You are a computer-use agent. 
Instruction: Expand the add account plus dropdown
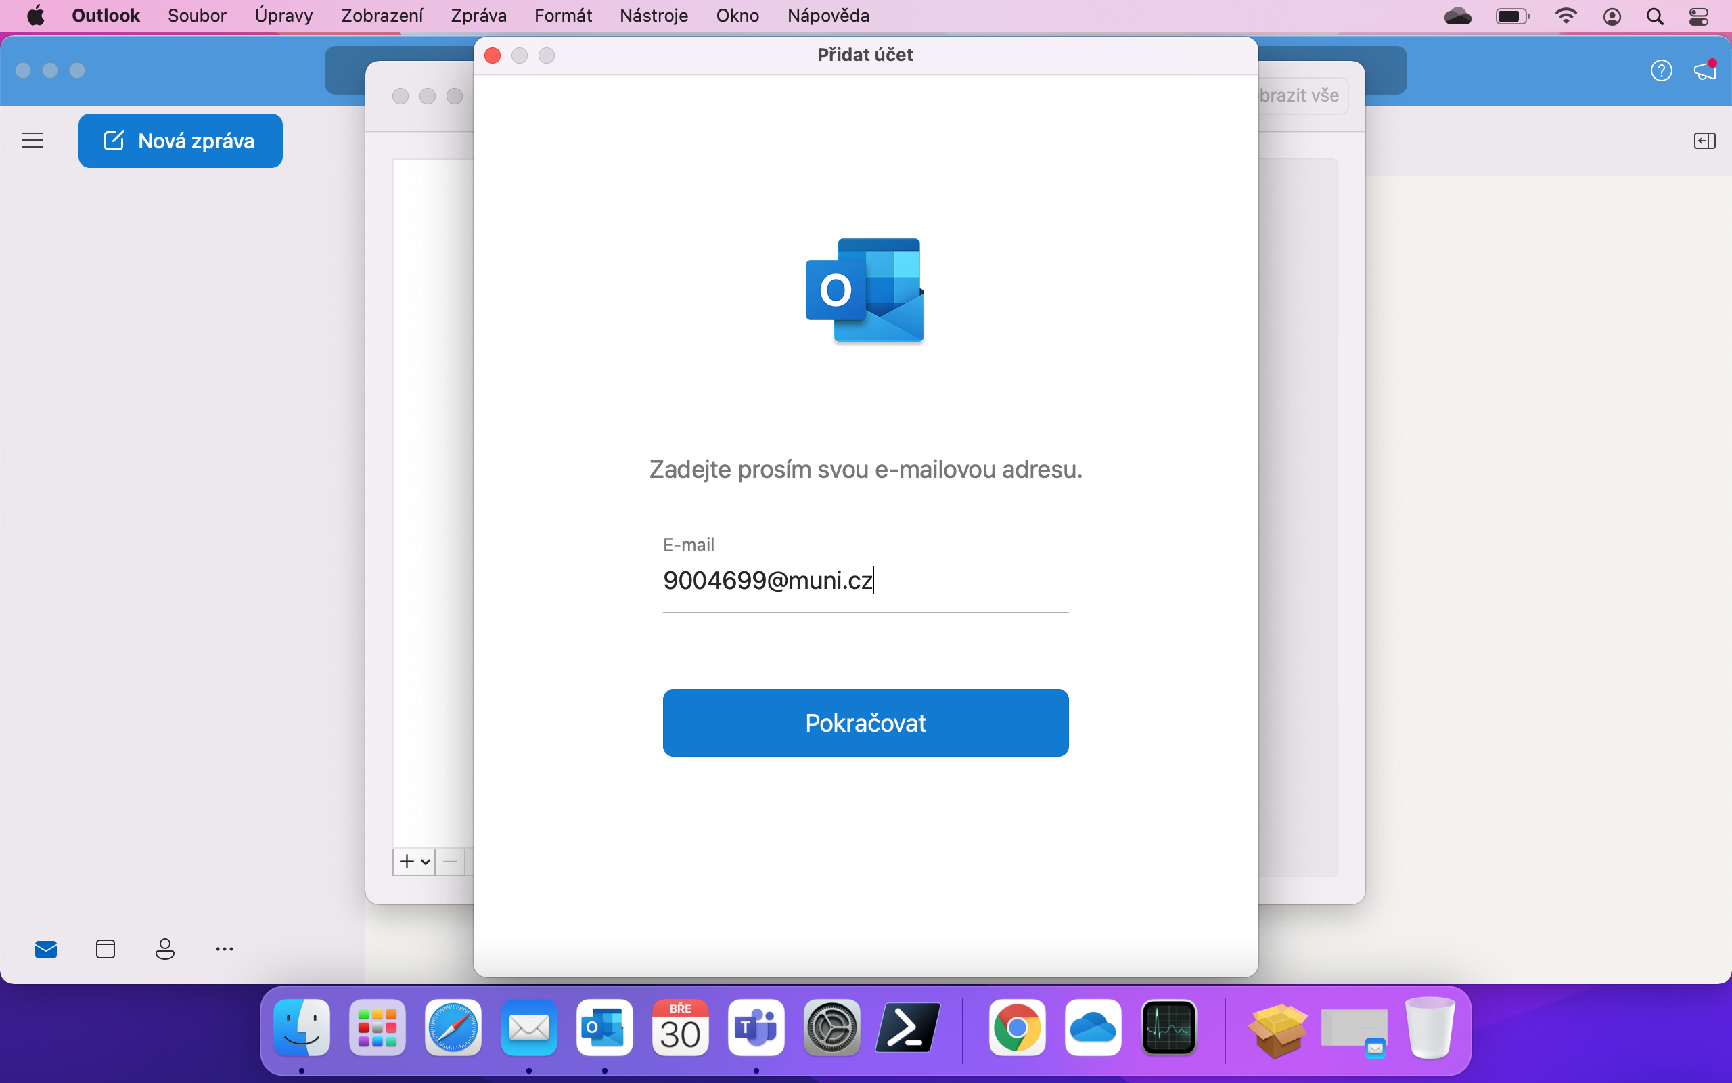click(x=414, y=861)
